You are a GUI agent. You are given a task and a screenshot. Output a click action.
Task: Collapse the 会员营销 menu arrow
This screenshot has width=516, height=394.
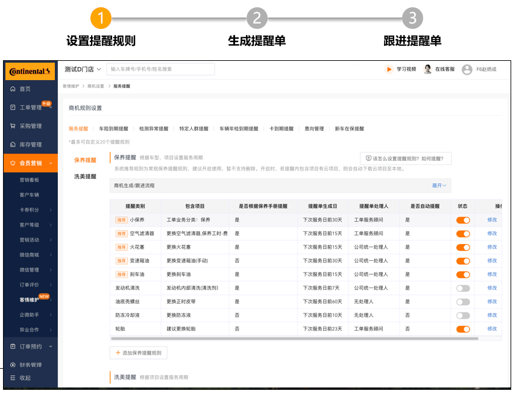pyautogui.click(x=51, y=163)
